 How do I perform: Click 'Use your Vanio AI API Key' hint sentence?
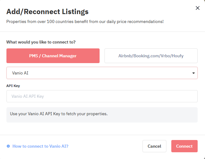[x=59, y=114]
